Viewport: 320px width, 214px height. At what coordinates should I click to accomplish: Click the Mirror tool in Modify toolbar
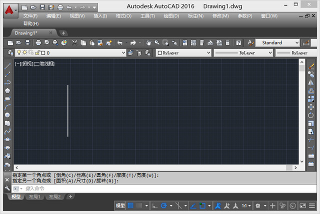coord(311,82)
